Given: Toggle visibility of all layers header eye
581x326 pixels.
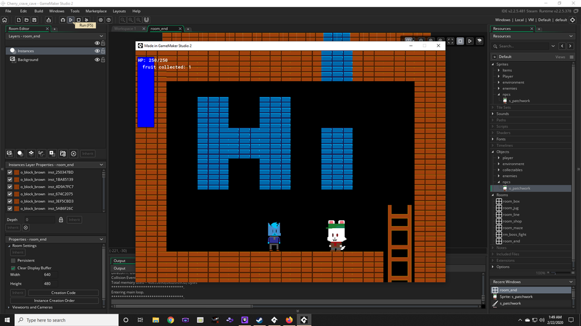Looking at the screenshot, I should [x=97, y=43].
